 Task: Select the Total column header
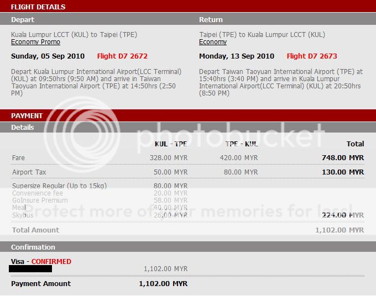[x=355, y=144]
